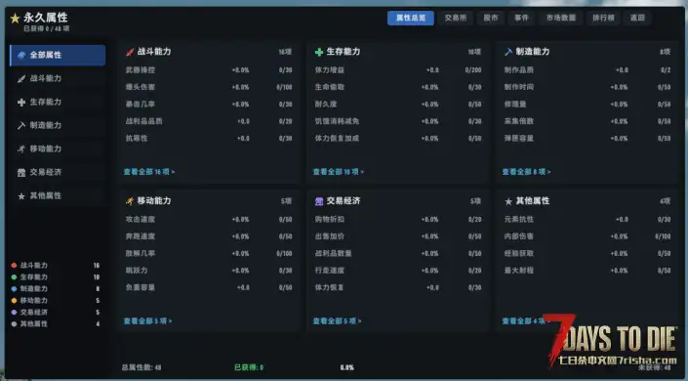This screenshot has height=381, width=688.
Task: Select the 攻击速度 attribute row
Action: (x=209, y=219)
